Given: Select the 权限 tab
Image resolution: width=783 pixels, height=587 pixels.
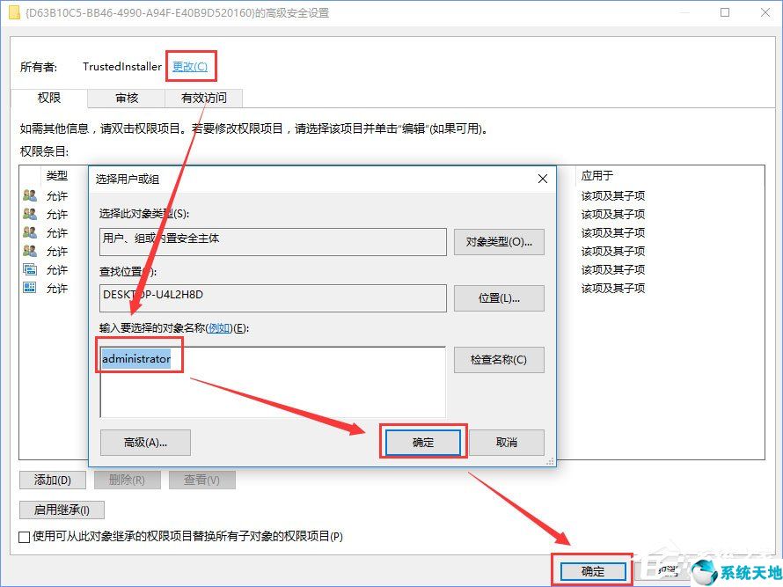Looking at the screenshot, I should [x=48, y=99].
